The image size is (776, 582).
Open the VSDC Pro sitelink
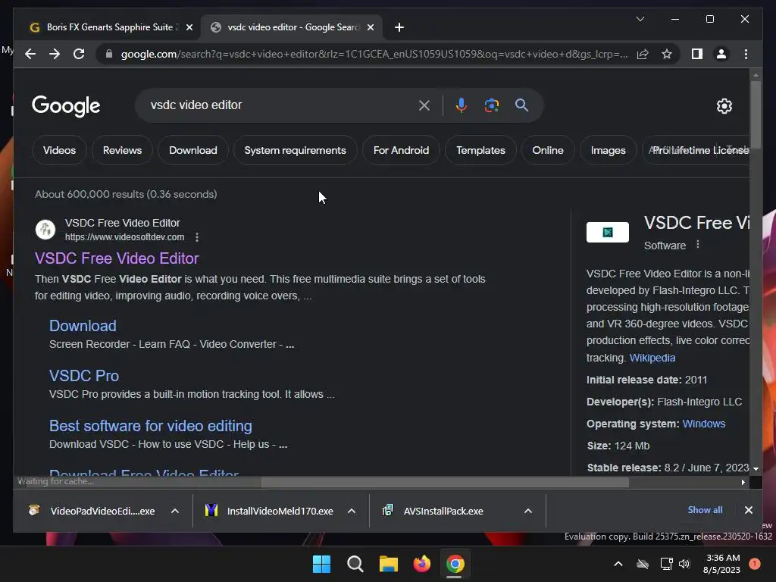84,376
